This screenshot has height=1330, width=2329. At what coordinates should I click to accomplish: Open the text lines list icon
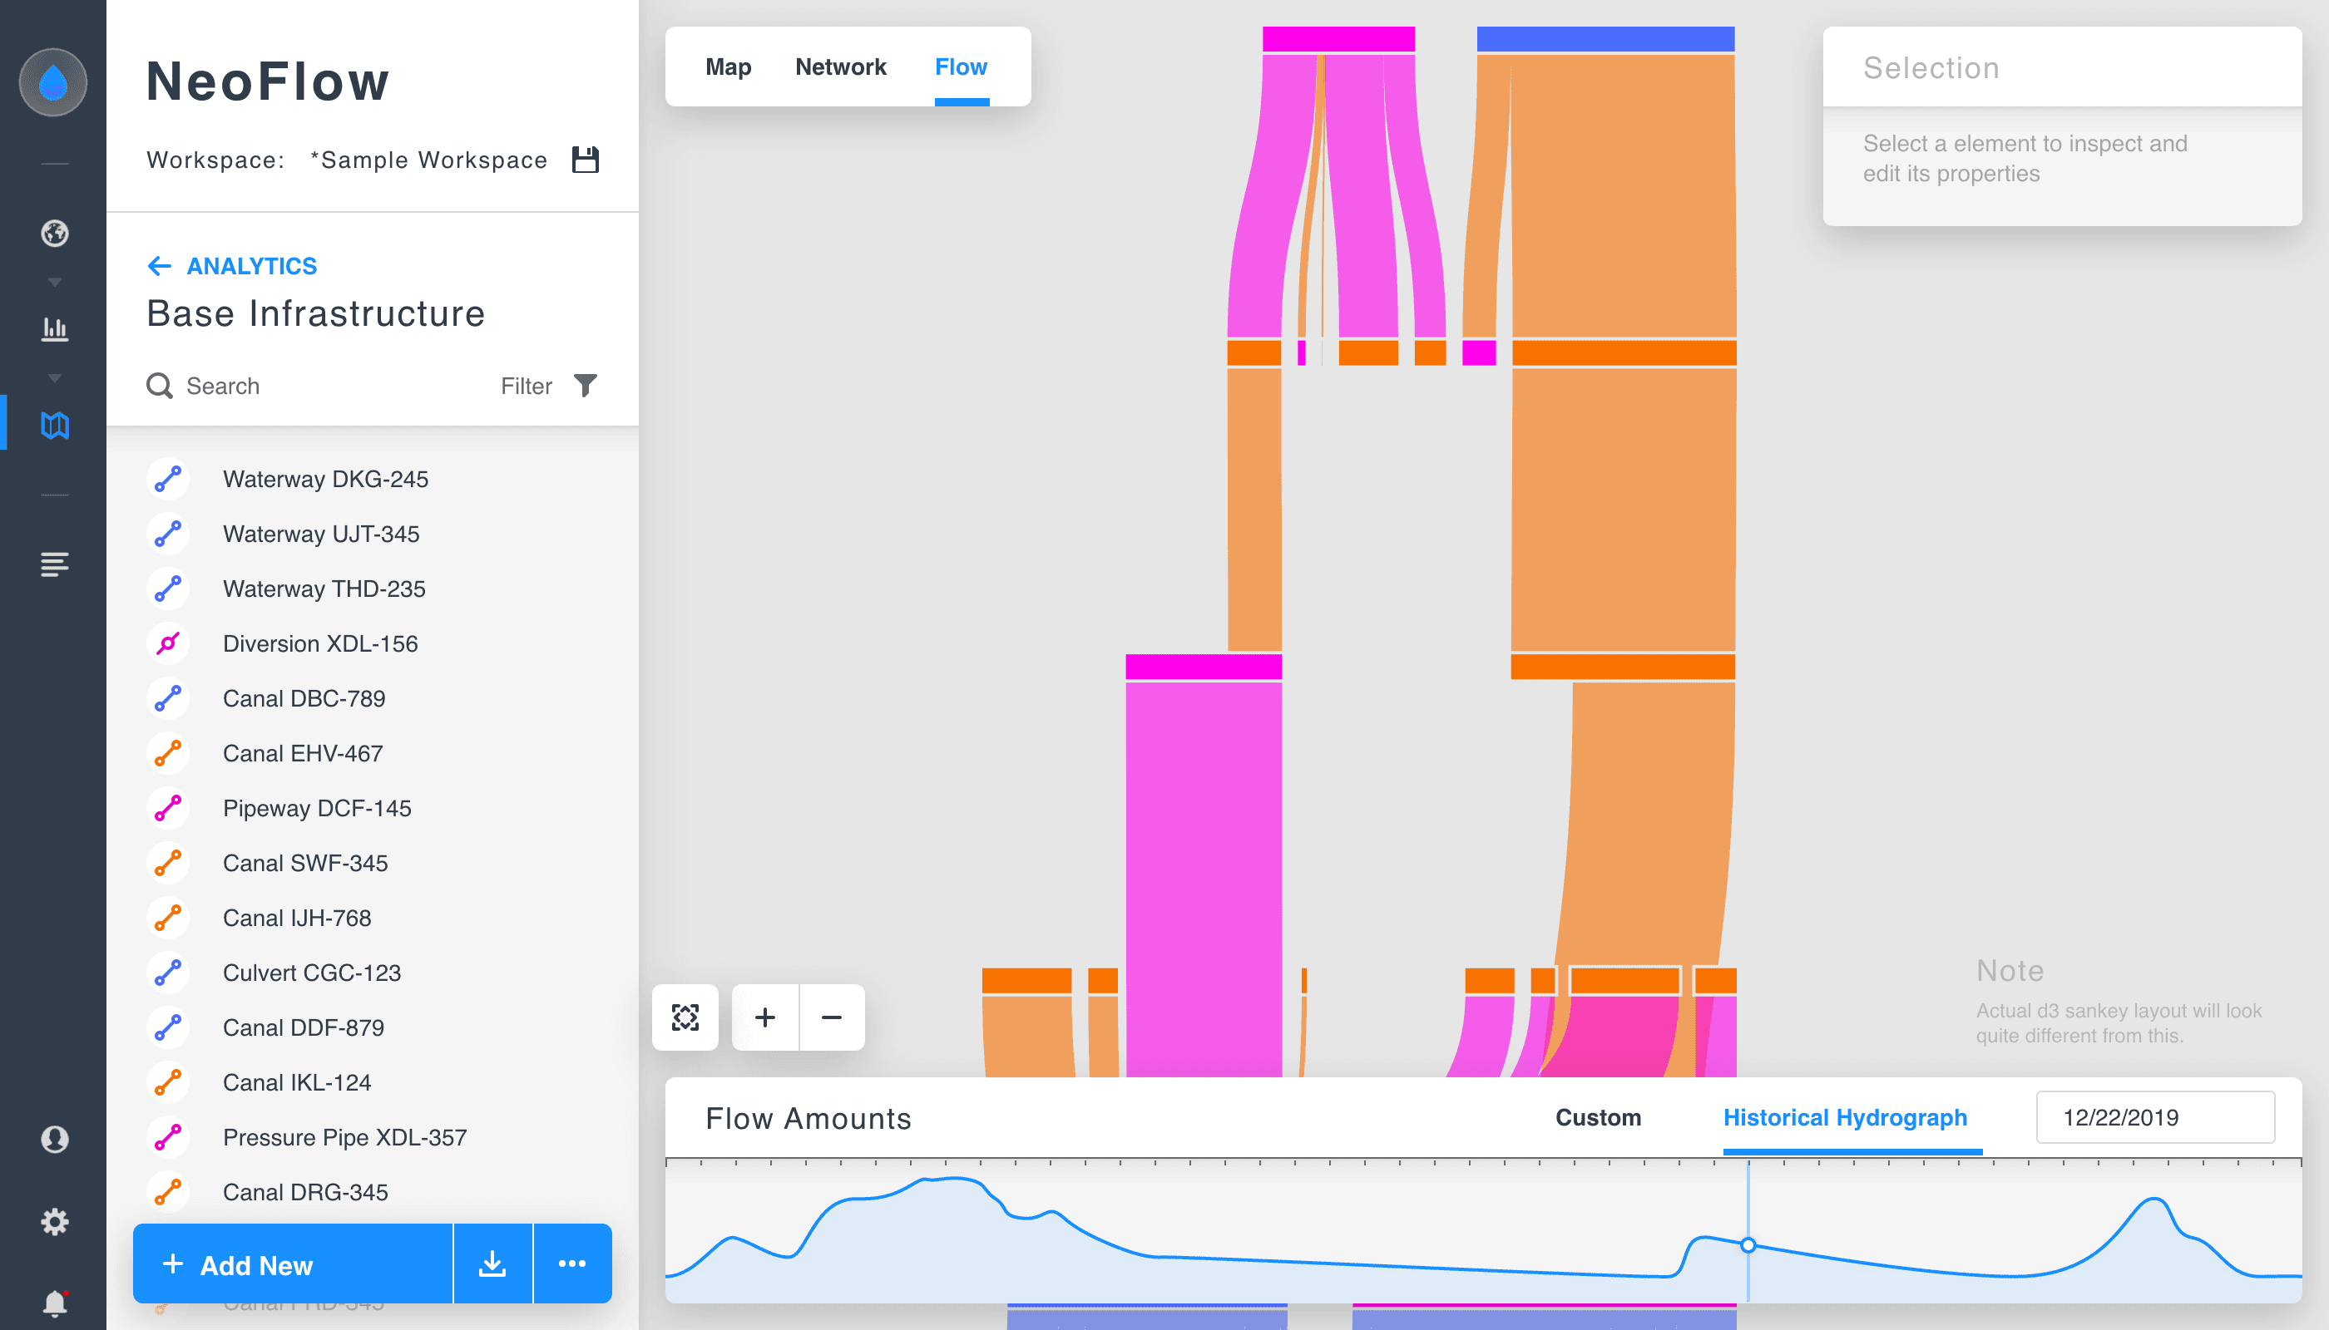pos(55,564)
